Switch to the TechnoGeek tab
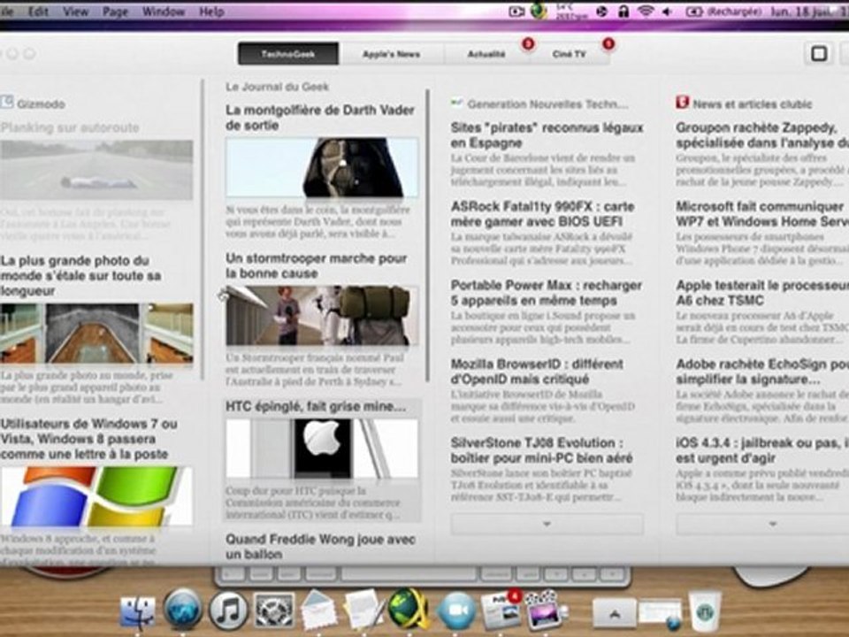 click(288, 54)
